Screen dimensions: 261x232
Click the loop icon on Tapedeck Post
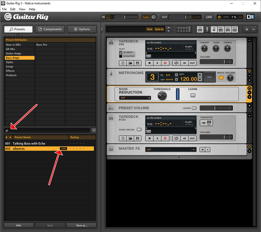pyautogui.click(x=177, y=138)
